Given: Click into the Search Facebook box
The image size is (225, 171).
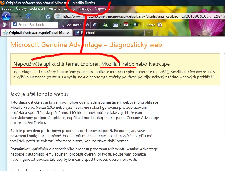Looking at the screenshot, I should pos(35,25).
